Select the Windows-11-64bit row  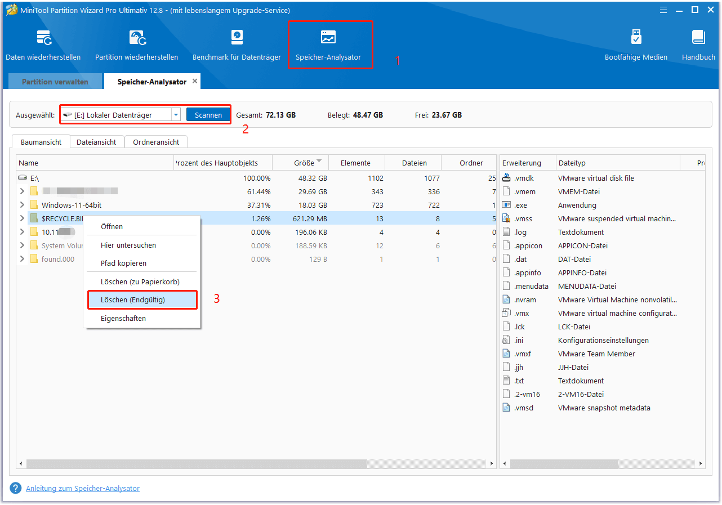click(256, 205)
